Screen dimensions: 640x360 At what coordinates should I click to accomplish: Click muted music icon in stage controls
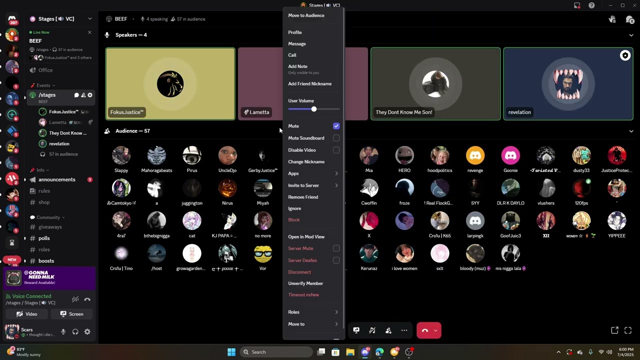(372, 330)
